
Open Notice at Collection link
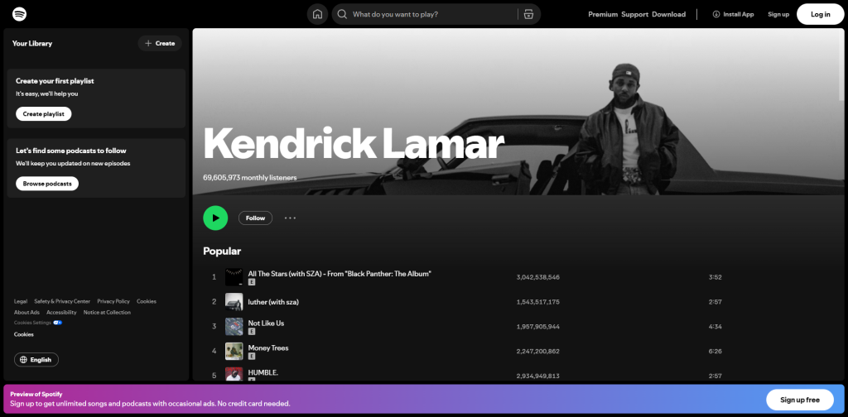(x=107, y=312)
